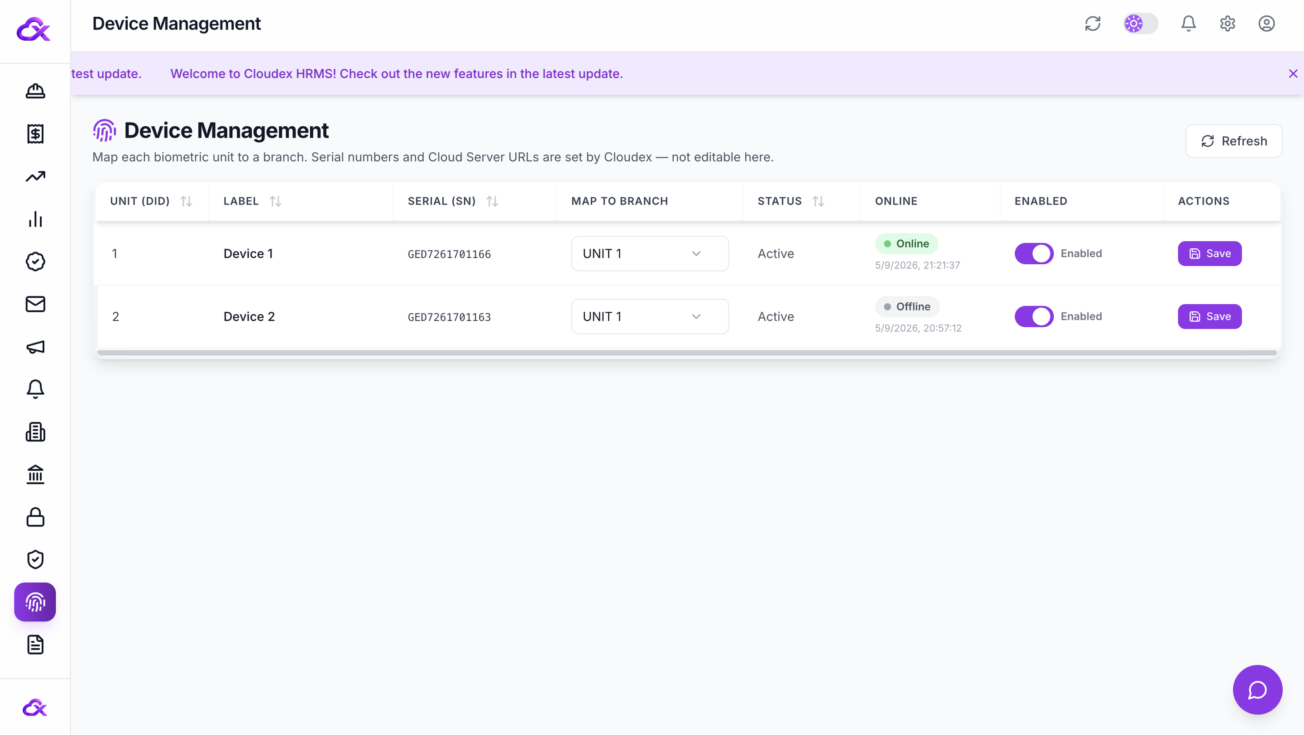
Task: Open the mail envelope sidebar icon
Action: click(x=35, y=304)
